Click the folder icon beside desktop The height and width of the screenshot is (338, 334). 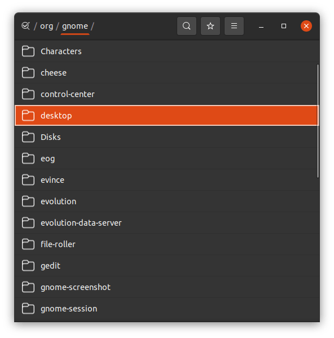[28, 116]
